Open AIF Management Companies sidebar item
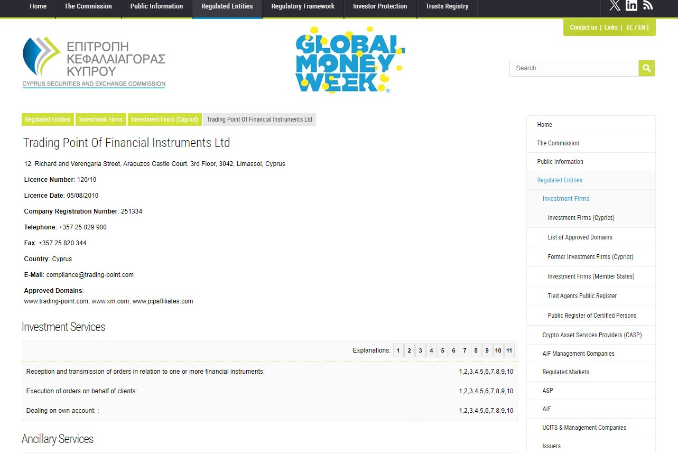Viewport: 678px width, 453px height. coord(591,354)
